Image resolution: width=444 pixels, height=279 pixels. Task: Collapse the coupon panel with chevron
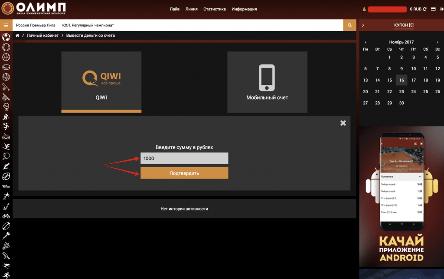tap(363, 26)
